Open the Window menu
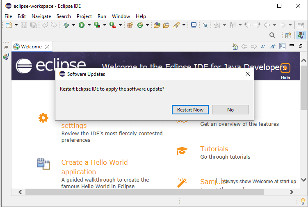Viewport: 308px width, 207px height. (x=121, y=16)
